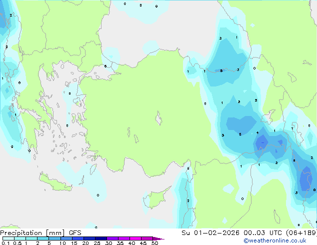Viewport: 317px width, 245px height.
Task: Click the legend value label '25'
Action: click(x=97, y=243)
